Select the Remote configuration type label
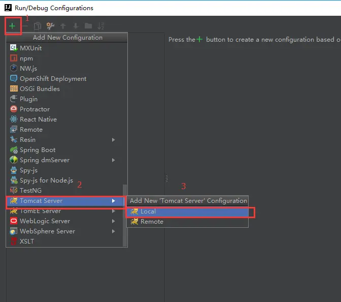Screen dimensions: 341x302 31,130
